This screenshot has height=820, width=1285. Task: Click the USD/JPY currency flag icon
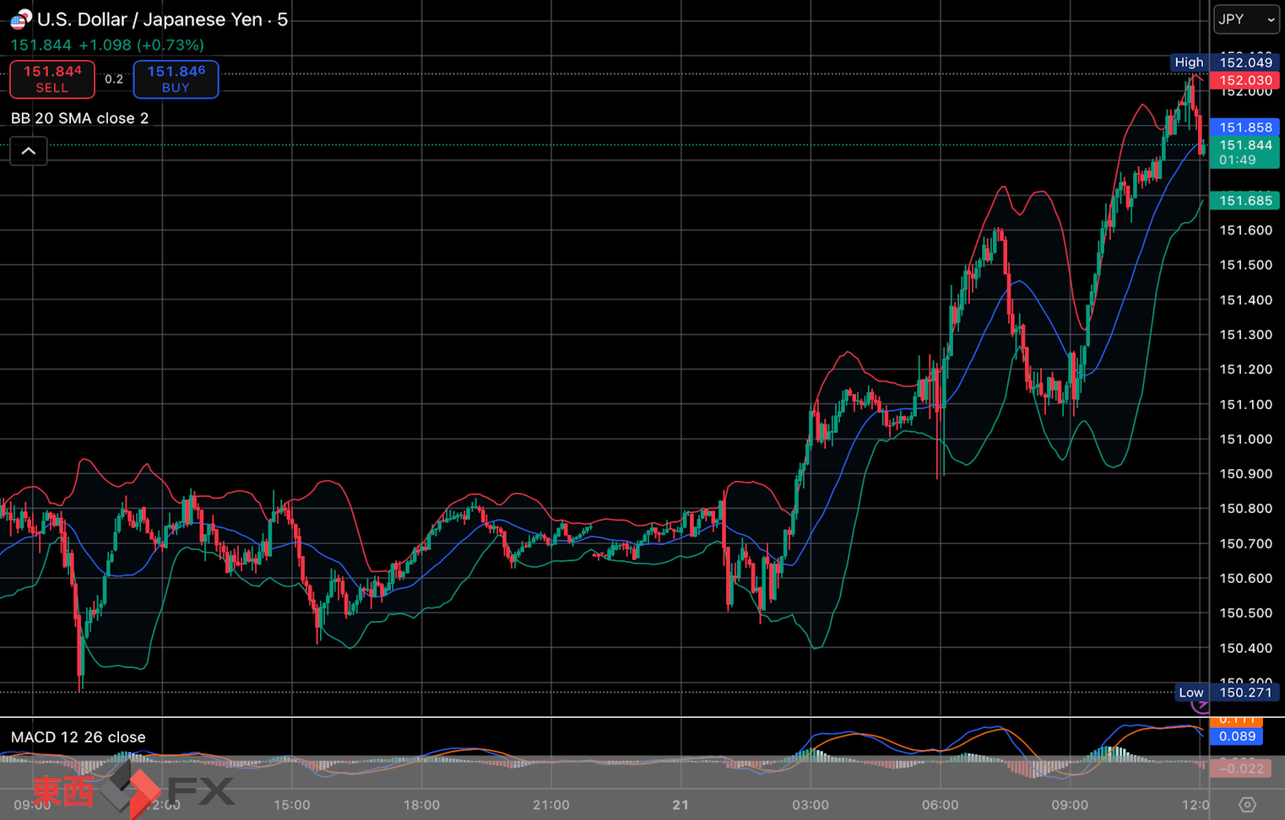coord(20,19)
